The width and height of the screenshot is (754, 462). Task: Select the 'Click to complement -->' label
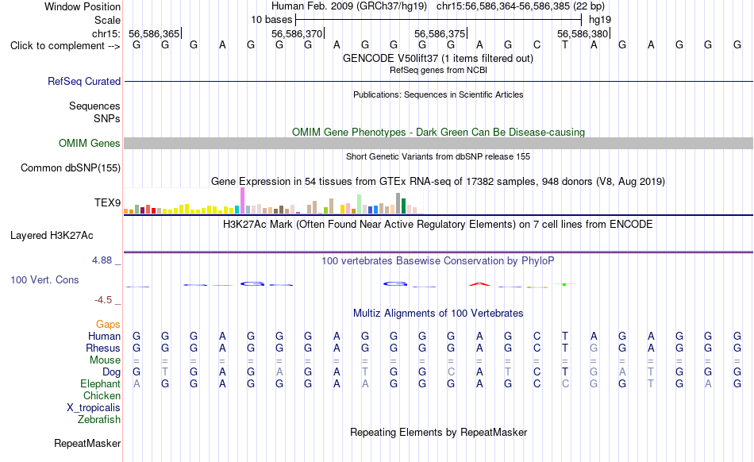tap(65, 46)
